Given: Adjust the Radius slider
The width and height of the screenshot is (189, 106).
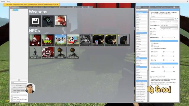Looking at the screenshot, I should 164,71.
